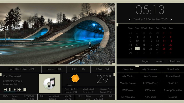Launch Mozilla Firefox
This screenshot has height=103, width=184.
click(128, 83)
